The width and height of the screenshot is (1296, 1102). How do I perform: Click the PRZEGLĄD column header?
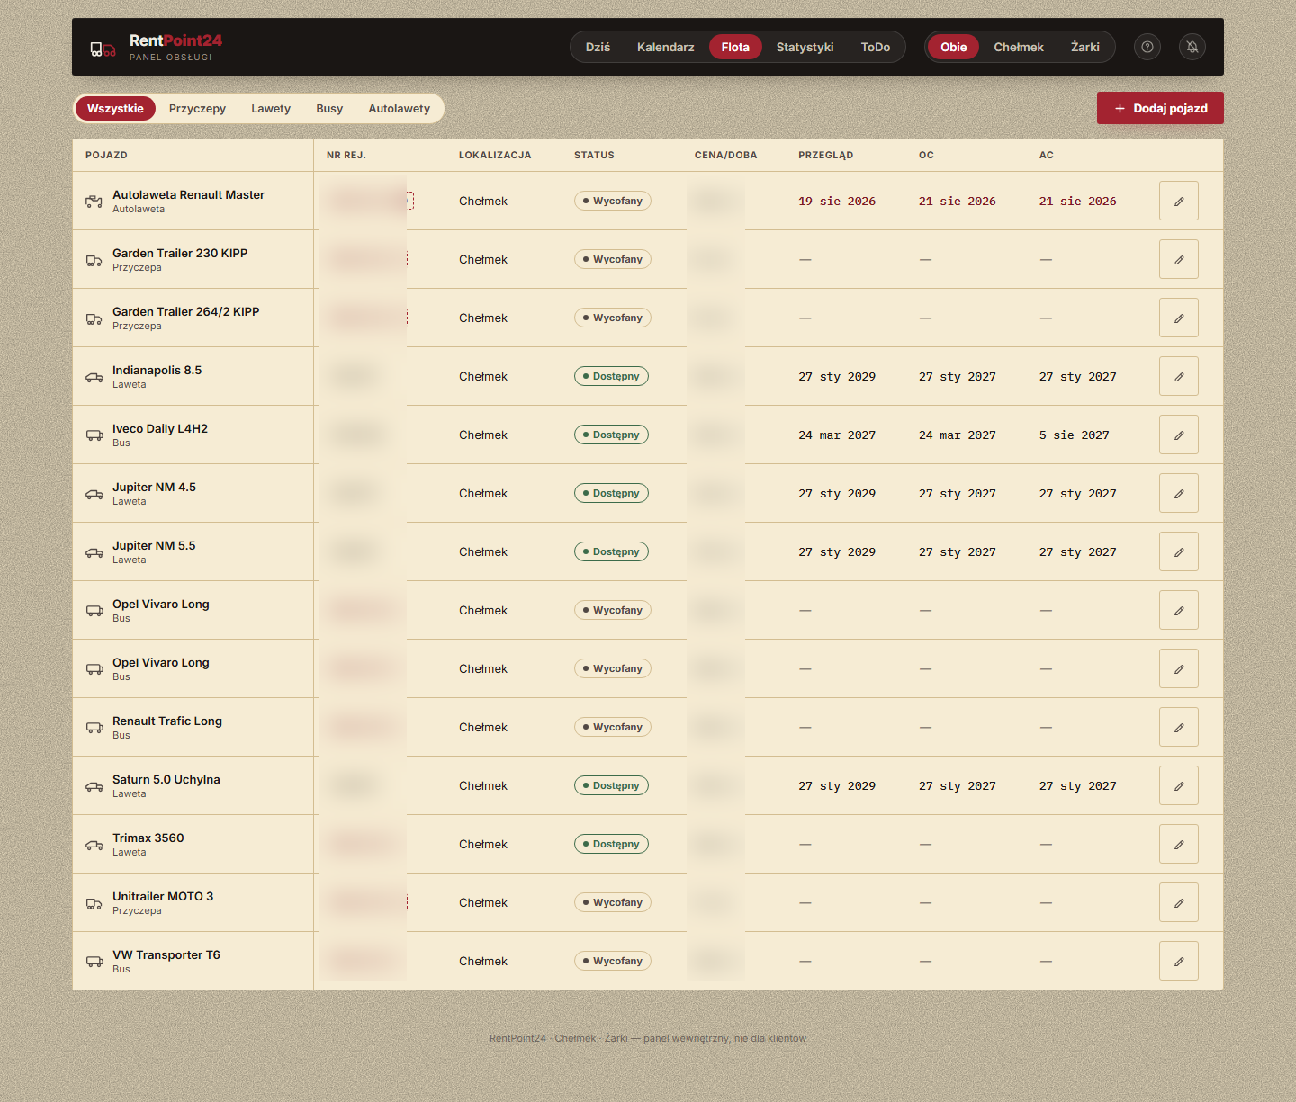click(825, 155)
